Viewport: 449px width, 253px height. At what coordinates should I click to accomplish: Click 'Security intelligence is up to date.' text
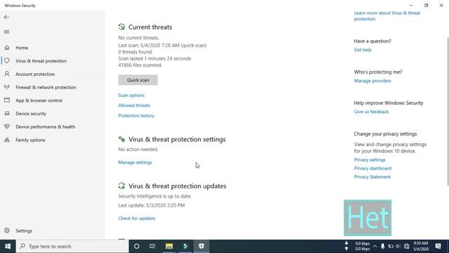[x=155, y=196]
